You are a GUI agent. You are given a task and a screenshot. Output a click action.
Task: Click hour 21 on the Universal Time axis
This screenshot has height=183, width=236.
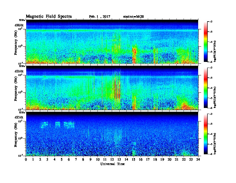pyautogui.click(x=176, y=159)
